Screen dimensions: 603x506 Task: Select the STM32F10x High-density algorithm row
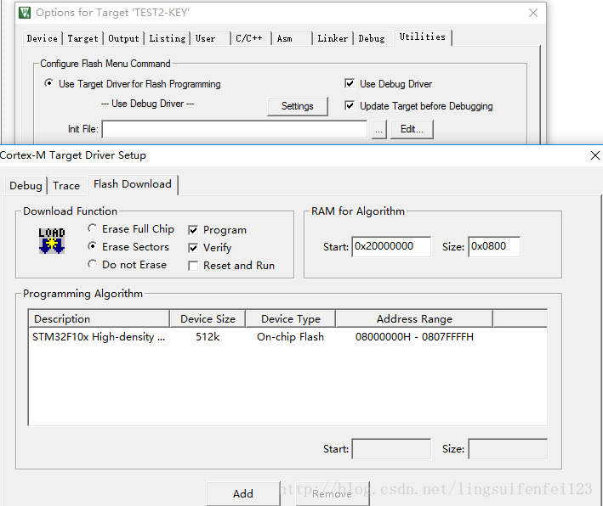(287, 337)
